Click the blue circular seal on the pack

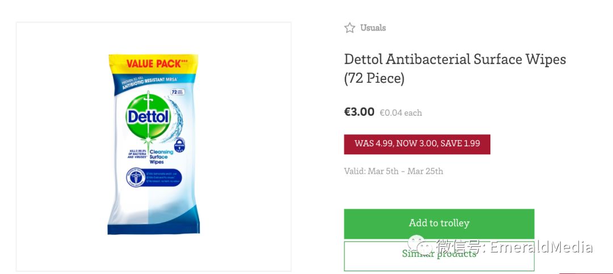point(137,178)
